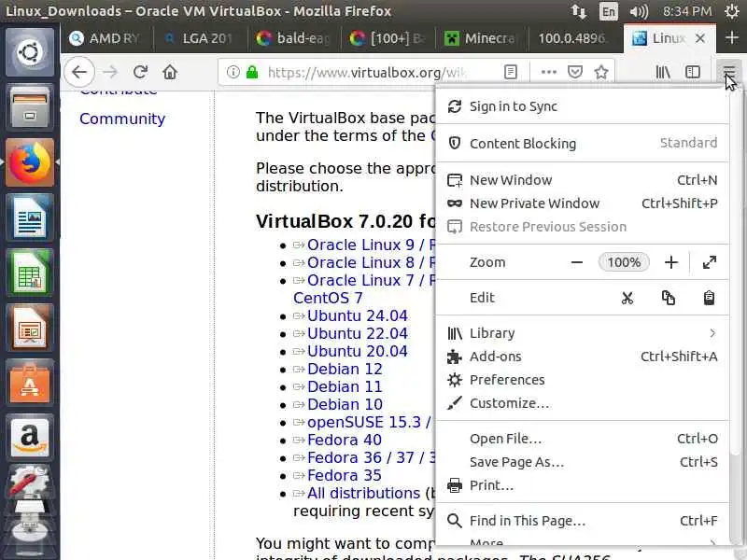This screenshot has width=747, height=560.
Task: Open Content Blocking settings
Action: tap(582, 144)
